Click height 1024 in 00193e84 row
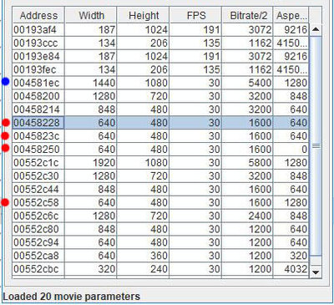 pos(143,56)
